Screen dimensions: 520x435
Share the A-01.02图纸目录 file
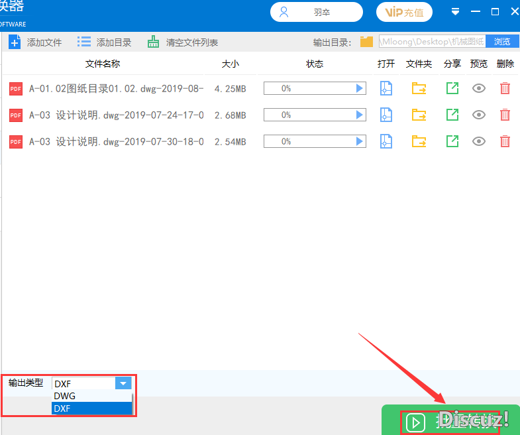[452, 88]
